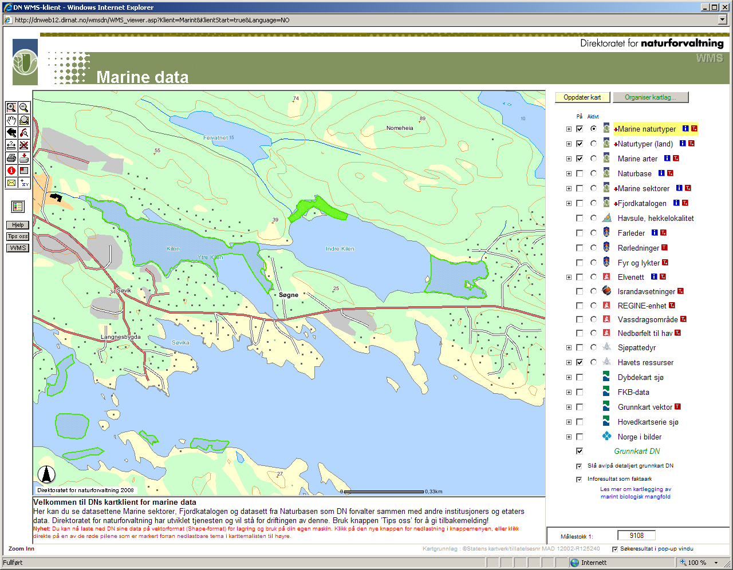
Task: Expand the Elvenett layer group
Action: pyautogui.click(x=569, y=277)
